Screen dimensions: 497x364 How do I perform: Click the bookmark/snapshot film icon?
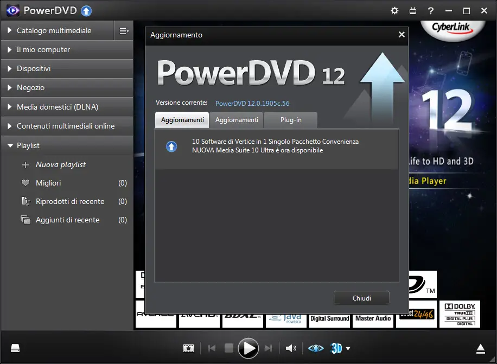(189, 348)
